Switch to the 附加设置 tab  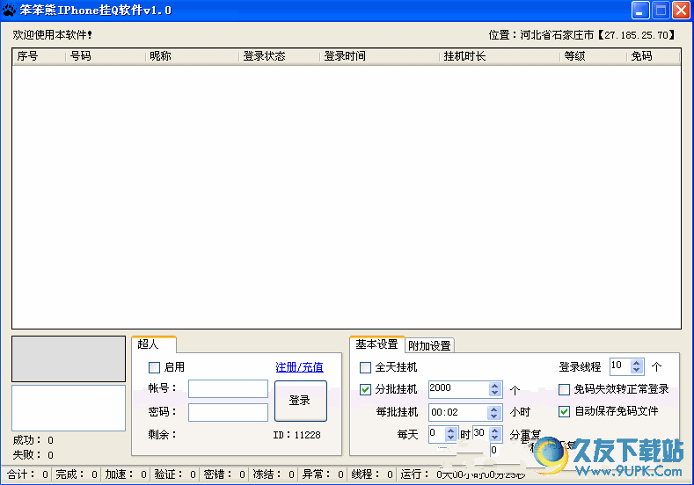click(429, 345)
